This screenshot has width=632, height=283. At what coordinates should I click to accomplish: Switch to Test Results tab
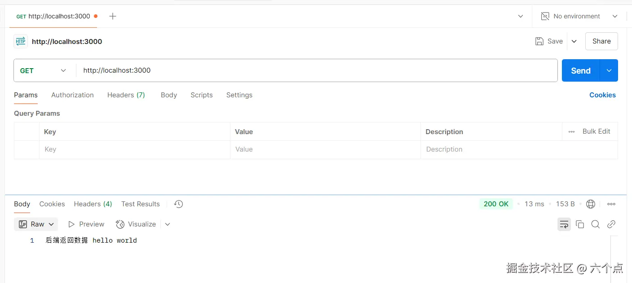pyautogui.click(x=141, y=204)
